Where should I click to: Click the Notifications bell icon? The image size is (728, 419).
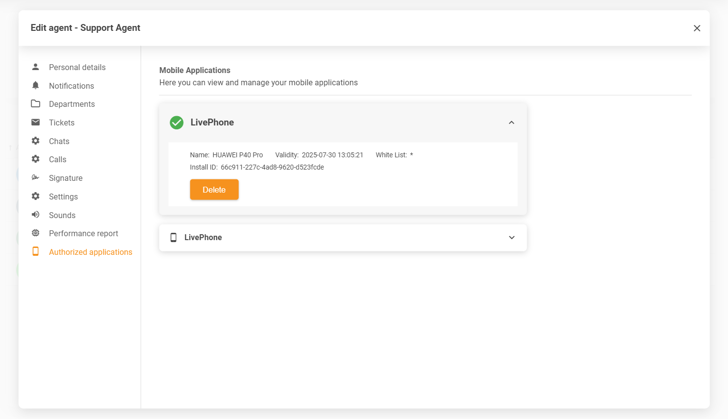(x=35, y=86)
